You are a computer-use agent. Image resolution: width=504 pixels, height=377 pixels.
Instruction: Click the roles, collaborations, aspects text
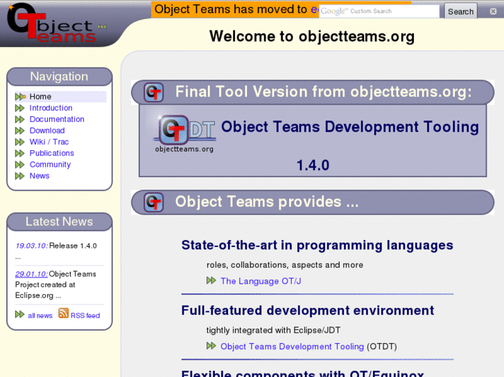(x=285, y=265)
